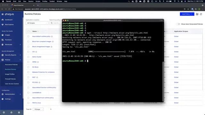
Task: Click the browser back arrow
Action: click(x=2, y=9)
